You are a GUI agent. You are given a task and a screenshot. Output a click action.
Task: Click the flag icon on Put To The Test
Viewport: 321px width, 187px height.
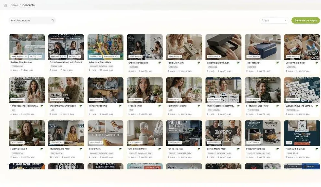[199, 149]
